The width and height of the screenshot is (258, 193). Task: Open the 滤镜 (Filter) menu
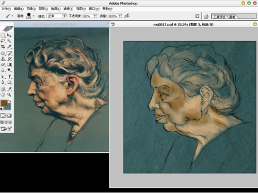(68, 9)
